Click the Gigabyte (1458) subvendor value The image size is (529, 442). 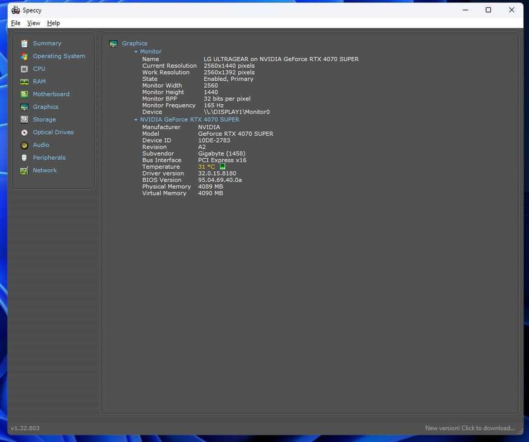[222, 153]
